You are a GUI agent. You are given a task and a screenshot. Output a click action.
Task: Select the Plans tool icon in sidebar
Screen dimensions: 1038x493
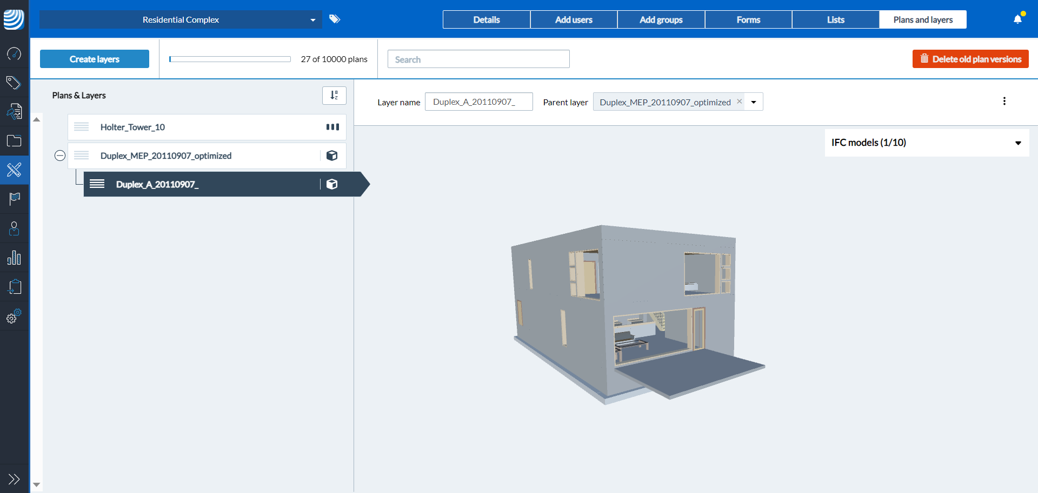[14, 170]
